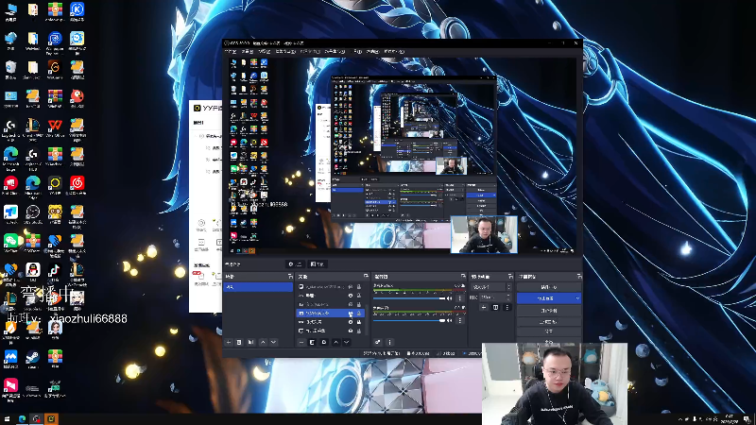
Task: Lock the highlighted source row
Action: tap(359, 314)
